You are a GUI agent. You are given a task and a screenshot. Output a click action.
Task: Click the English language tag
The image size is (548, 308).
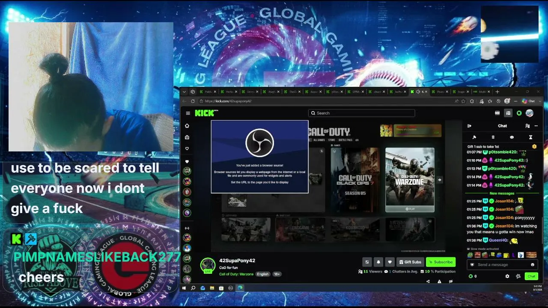[263, 274]
